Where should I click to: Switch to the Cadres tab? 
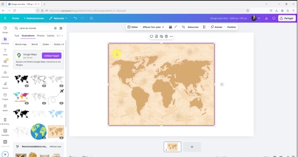click(51, 35)
